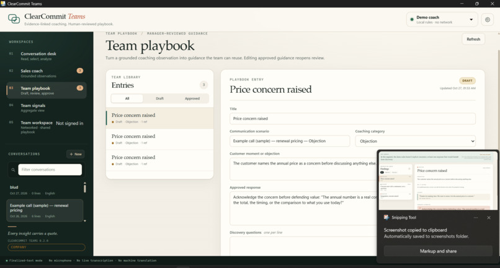
Task: Edit Customer moment or objection text area
Action: pyautogui.click(x=303, y=169)
